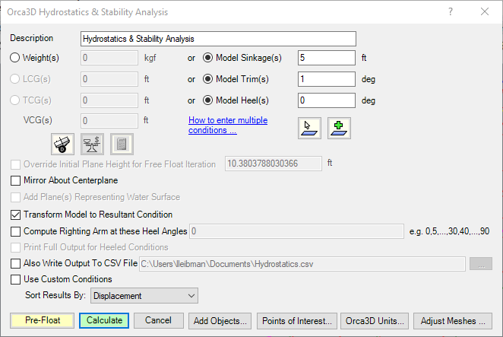Click the add plane green plus icon
503x337 pixels.
click(x=339, y=129)
